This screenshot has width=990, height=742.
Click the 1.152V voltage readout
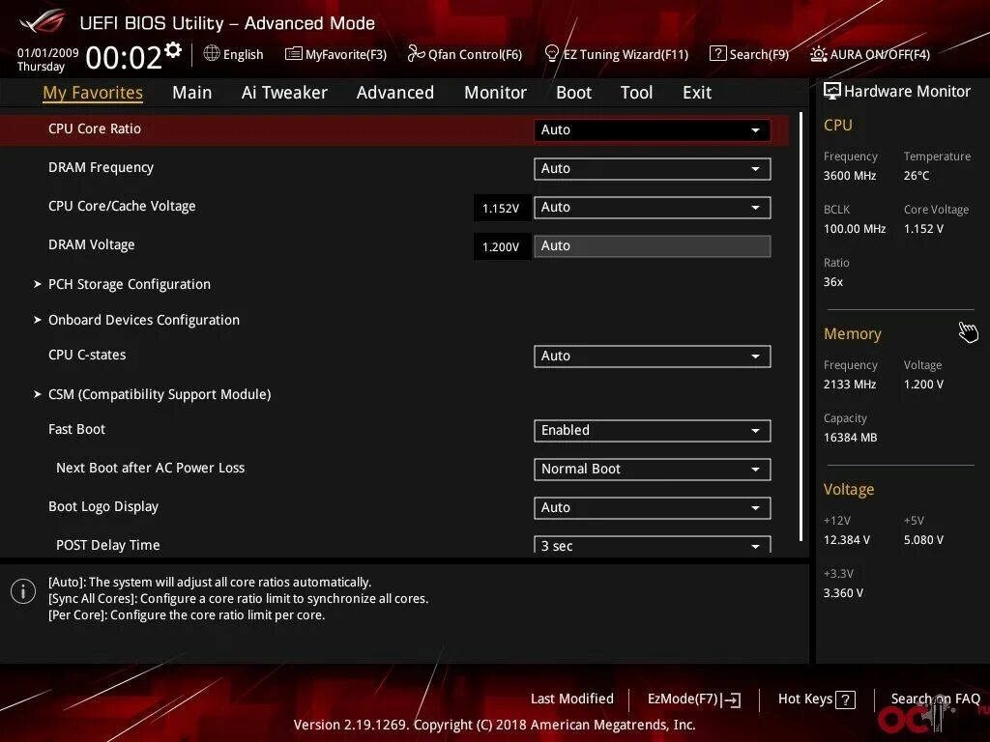pyautogui.click(x=501, y=209)
